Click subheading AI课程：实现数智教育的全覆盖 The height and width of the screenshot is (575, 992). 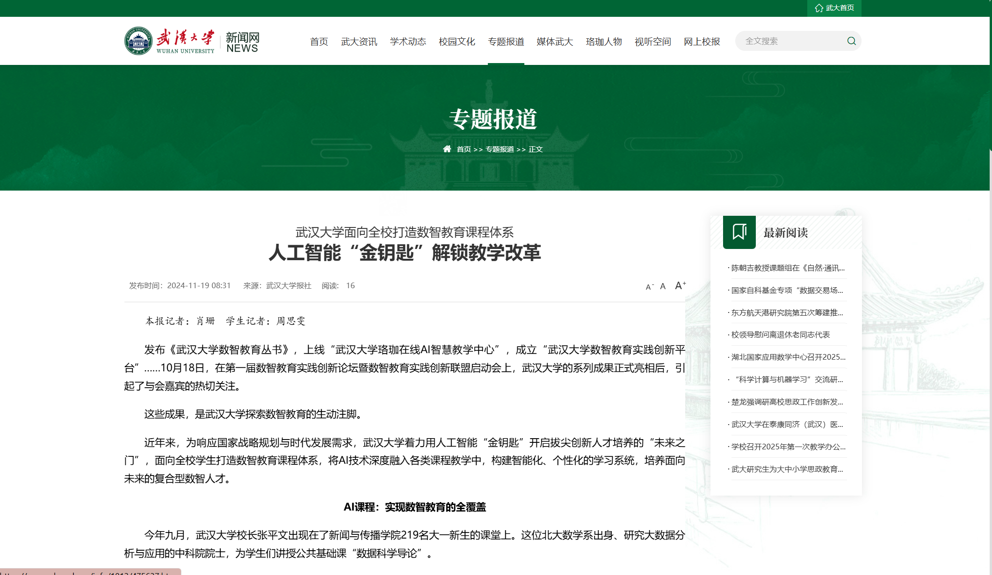[415, 507]
